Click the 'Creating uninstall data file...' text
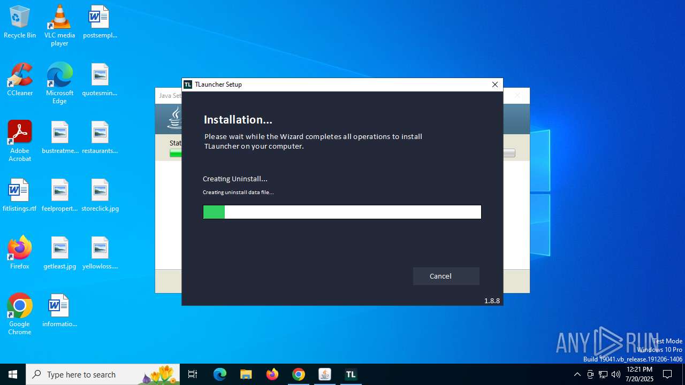Screen dimensions: 685x385 point(238,192)
